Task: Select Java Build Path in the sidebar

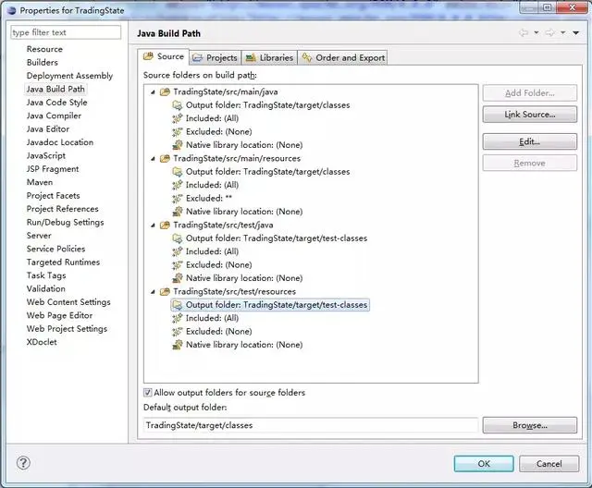Action: (x=55, y=89)
